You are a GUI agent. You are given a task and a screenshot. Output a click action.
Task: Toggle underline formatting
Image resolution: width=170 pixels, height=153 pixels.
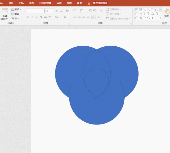36,17
